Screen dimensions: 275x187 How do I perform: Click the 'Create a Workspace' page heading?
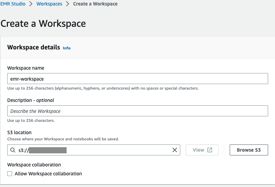(x=43, y=23)
